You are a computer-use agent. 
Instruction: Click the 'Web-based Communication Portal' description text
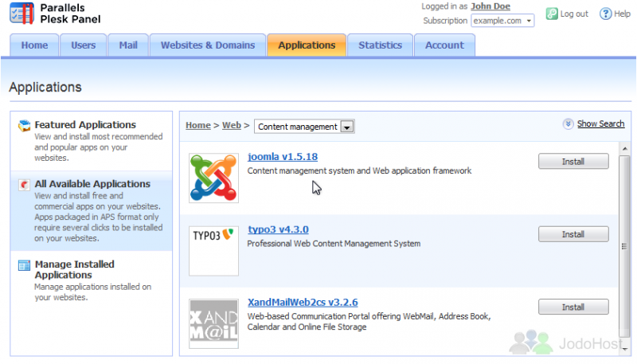369,322
